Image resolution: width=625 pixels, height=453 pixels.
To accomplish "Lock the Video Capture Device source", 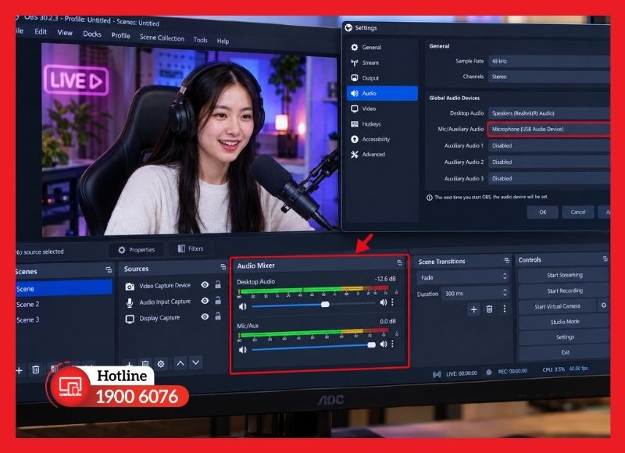I will [218, 284].
